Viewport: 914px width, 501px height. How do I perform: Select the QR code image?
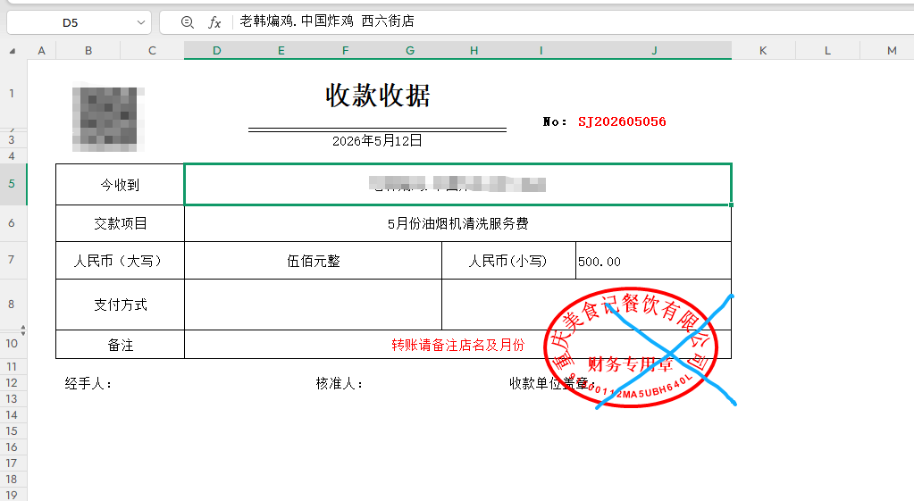point(108,119)
